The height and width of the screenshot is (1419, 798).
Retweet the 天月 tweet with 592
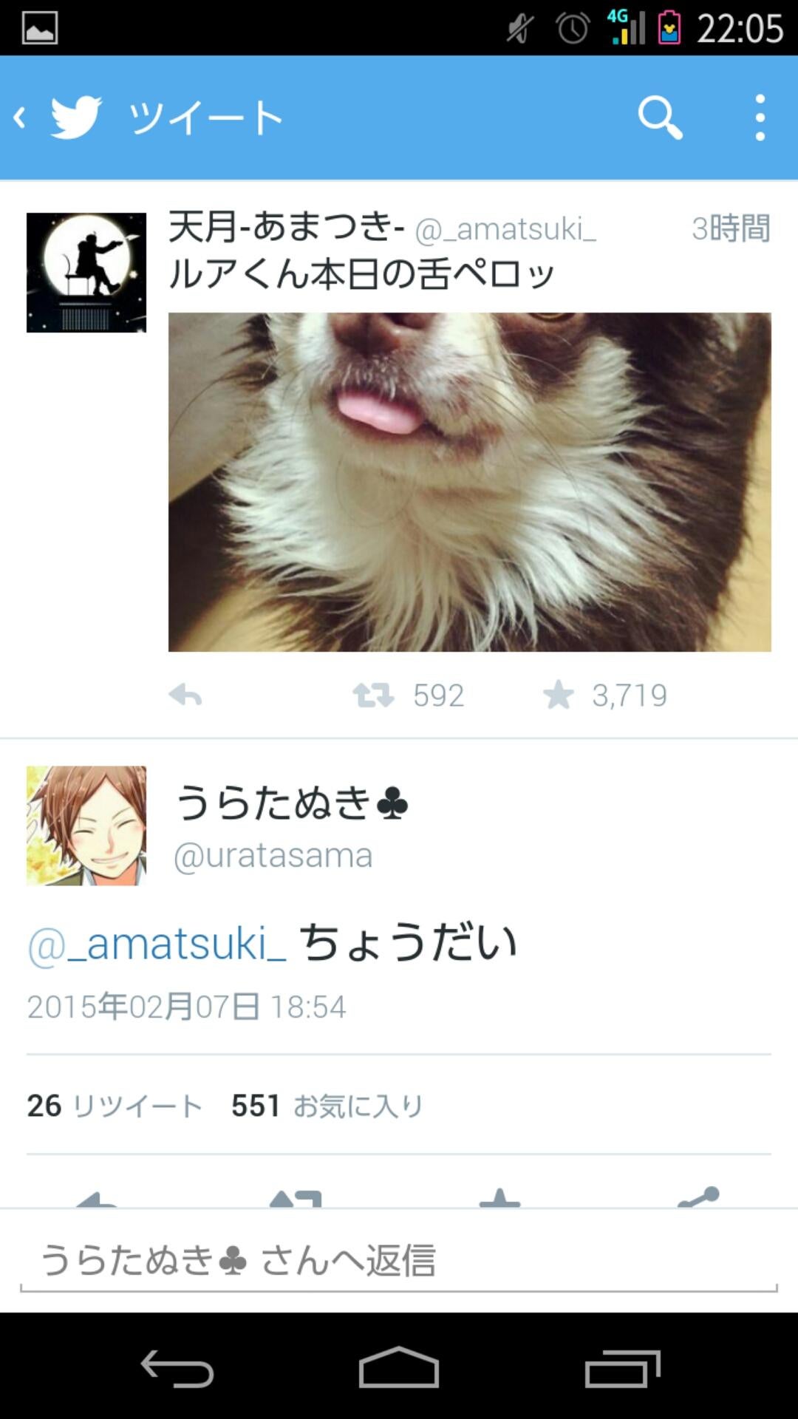tap(373, 695)
